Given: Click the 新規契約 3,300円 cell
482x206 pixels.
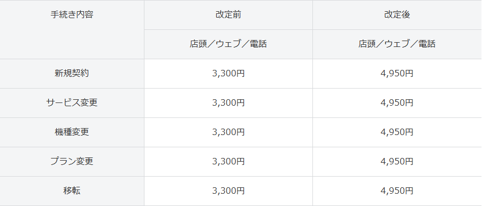Looking at the screenshot, I should 228,74.
